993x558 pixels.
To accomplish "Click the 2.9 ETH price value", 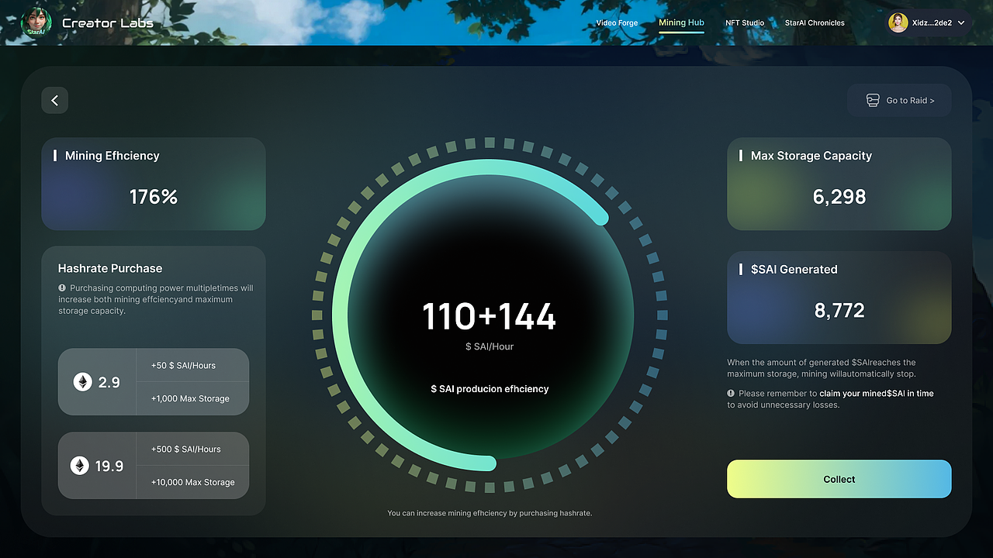I will pyautogui.click(x=109, y=382).
